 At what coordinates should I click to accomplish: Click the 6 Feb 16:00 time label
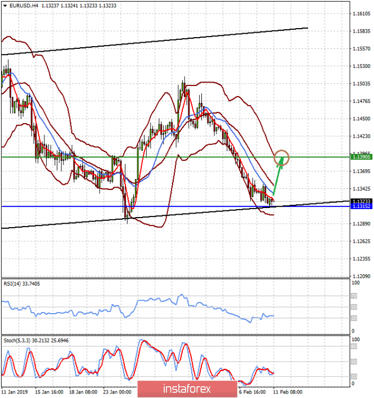pyautogui.click(x=253, y=391)
